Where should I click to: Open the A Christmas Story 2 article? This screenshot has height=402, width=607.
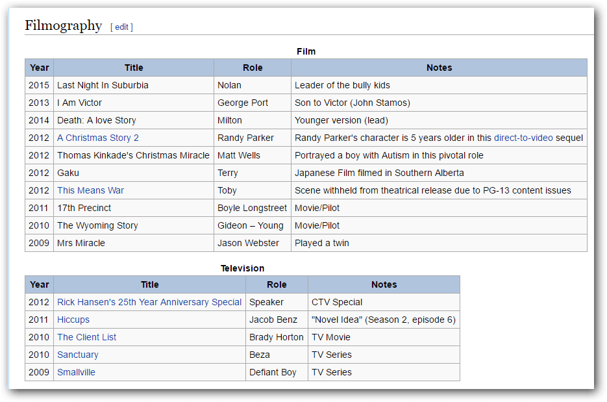pyautogui.click(x=97, y=138)
